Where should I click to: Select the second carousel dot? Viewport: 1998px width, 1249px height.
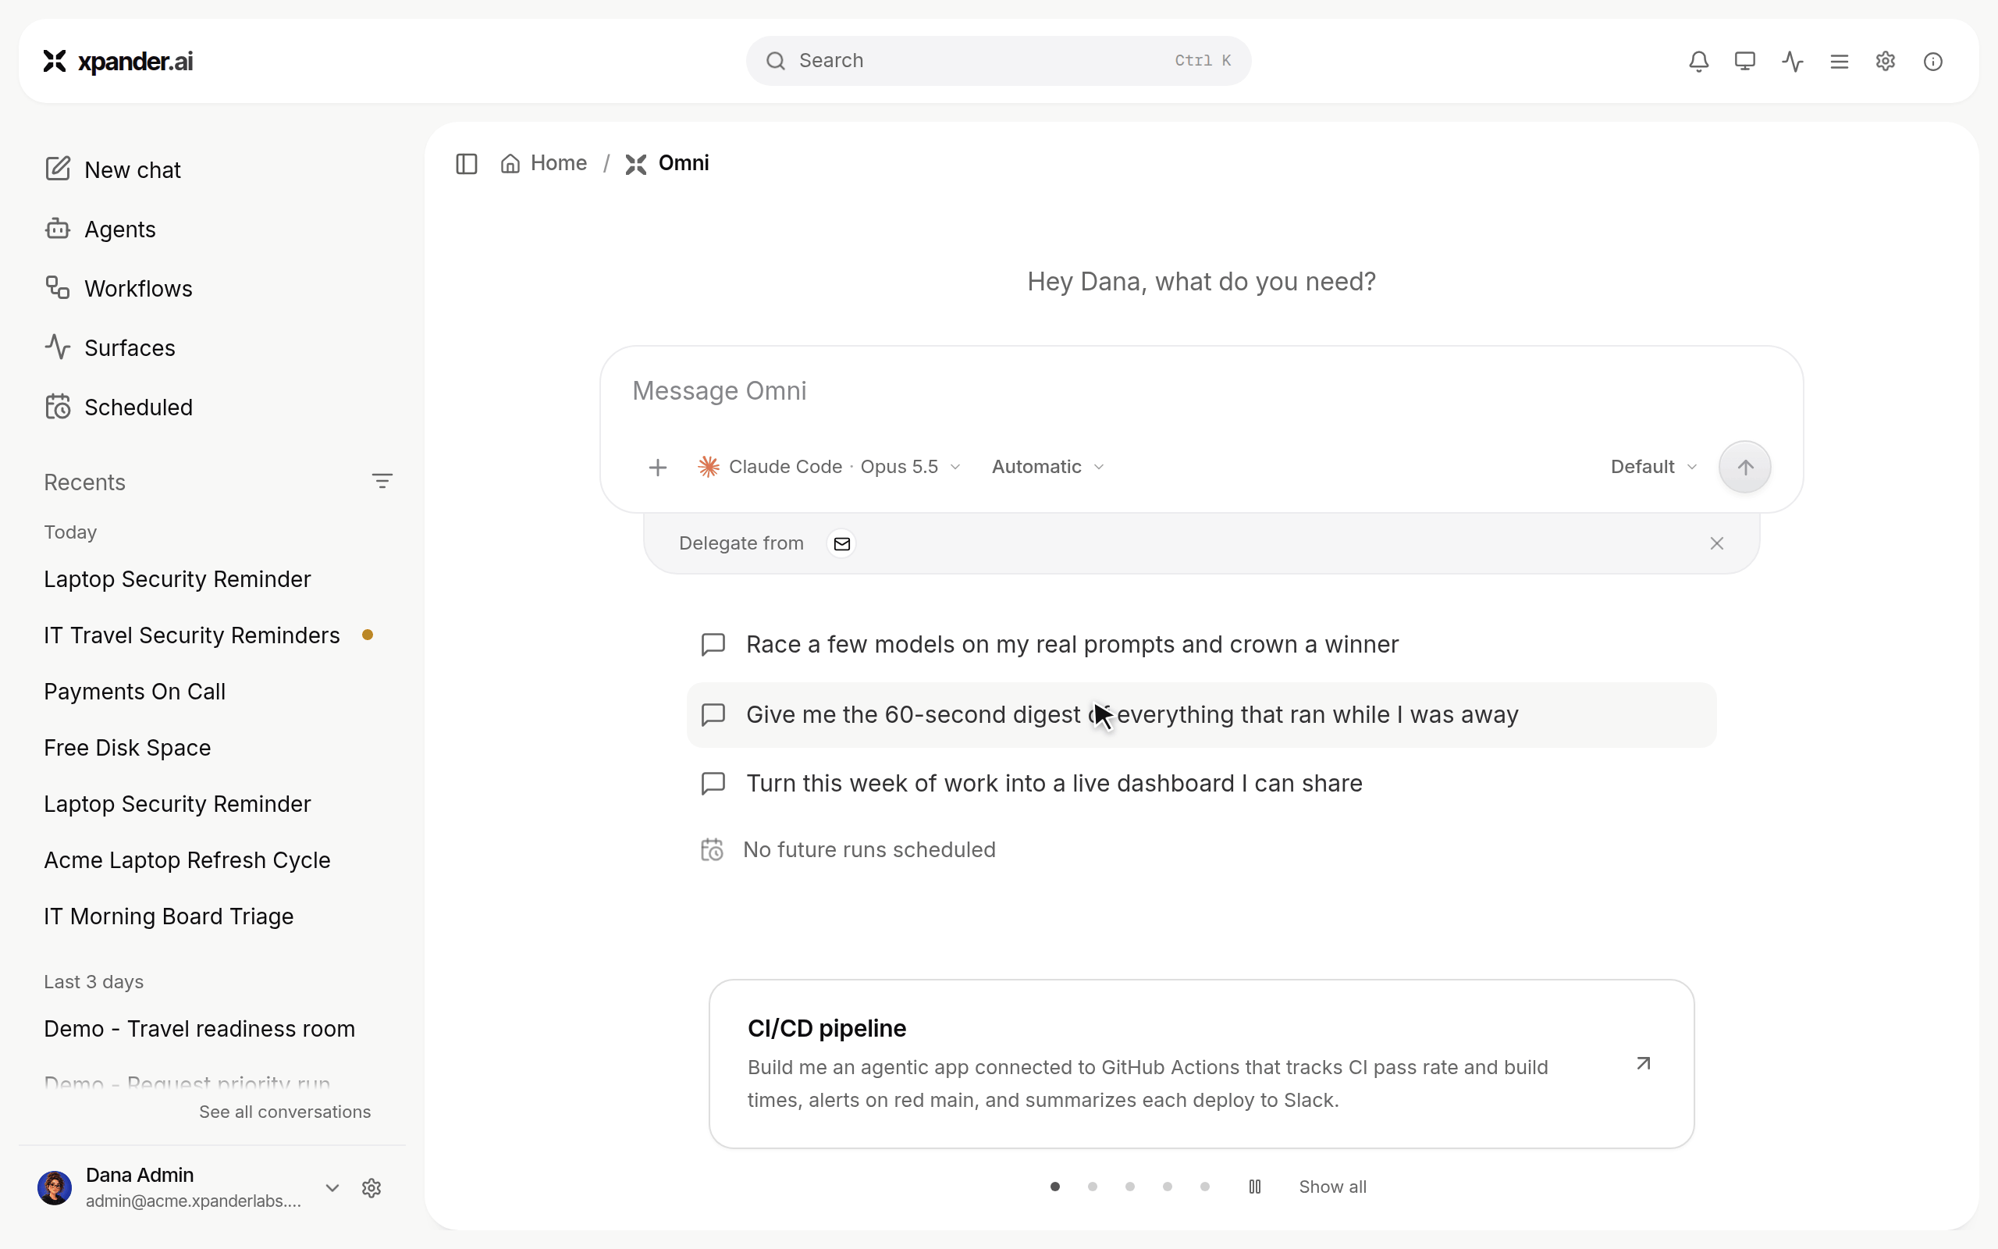[1093, 1187]
